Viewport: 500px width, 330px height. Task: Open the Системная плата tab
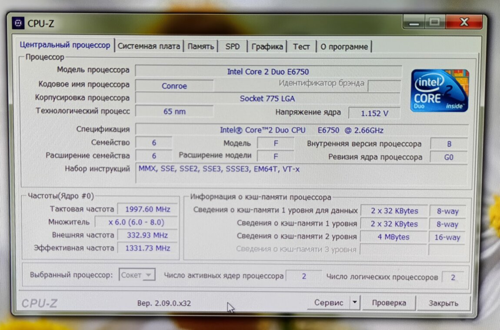[149, 47]
